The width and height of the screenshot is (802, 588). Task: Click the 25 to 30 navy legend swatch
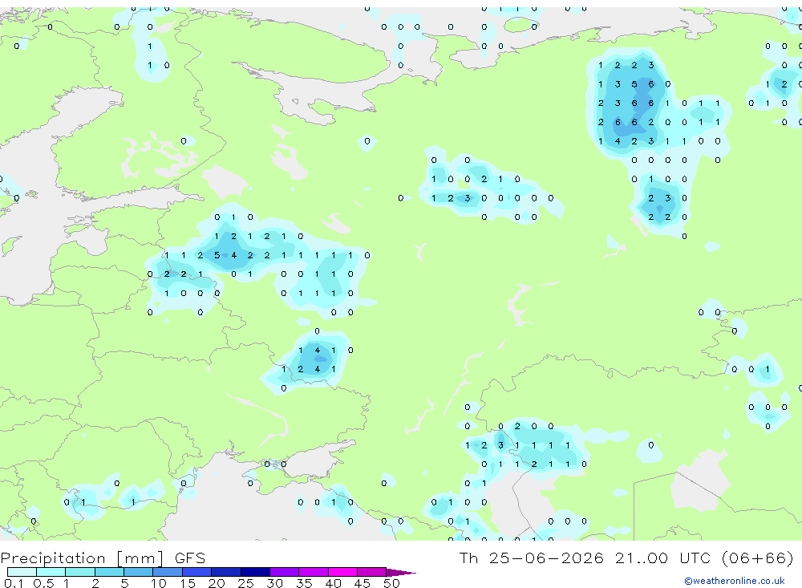[x=255, y=572]
